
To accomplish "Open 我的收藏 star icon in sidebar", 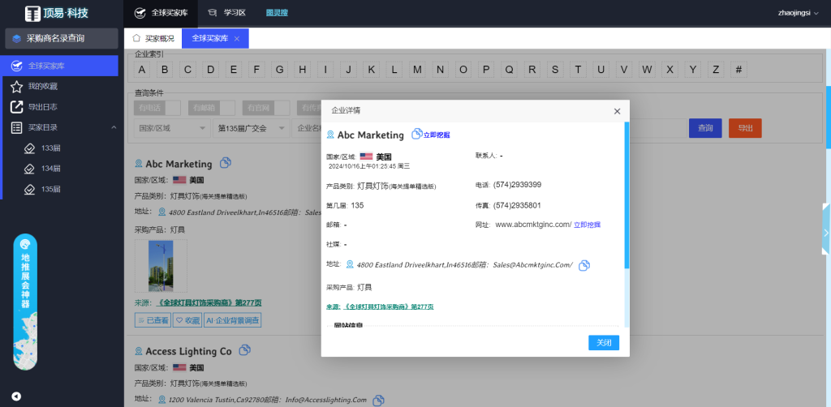I will 16,86.
